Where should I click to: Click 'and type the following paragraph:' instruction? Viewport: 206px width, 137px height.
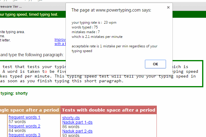[x=32, y=55]
